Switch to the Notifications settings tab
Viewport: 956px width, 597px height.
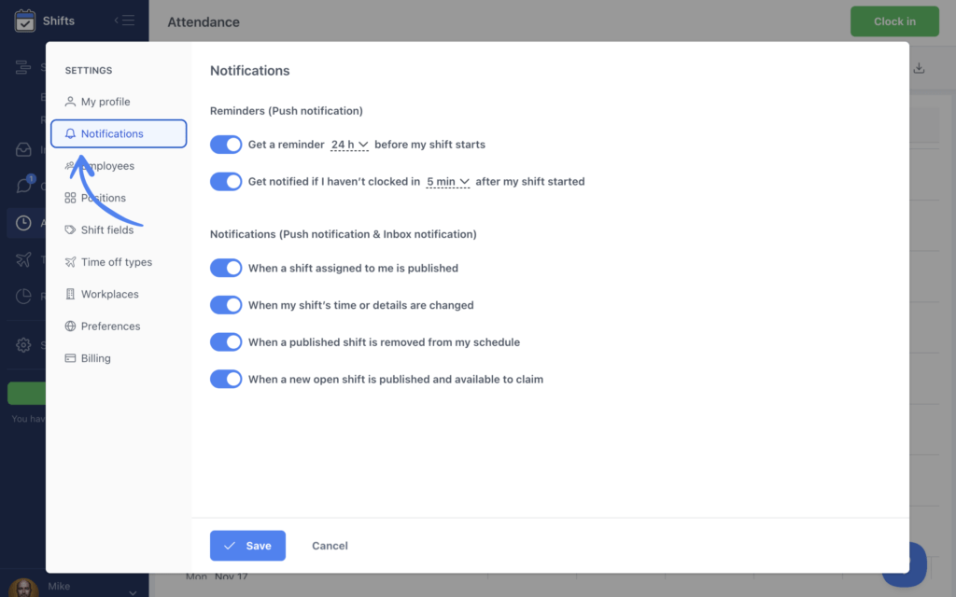point(110,133)
